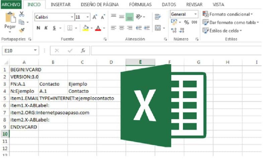Switch to REVISAR tab
268x162 pixels.
tap(194, 5)
